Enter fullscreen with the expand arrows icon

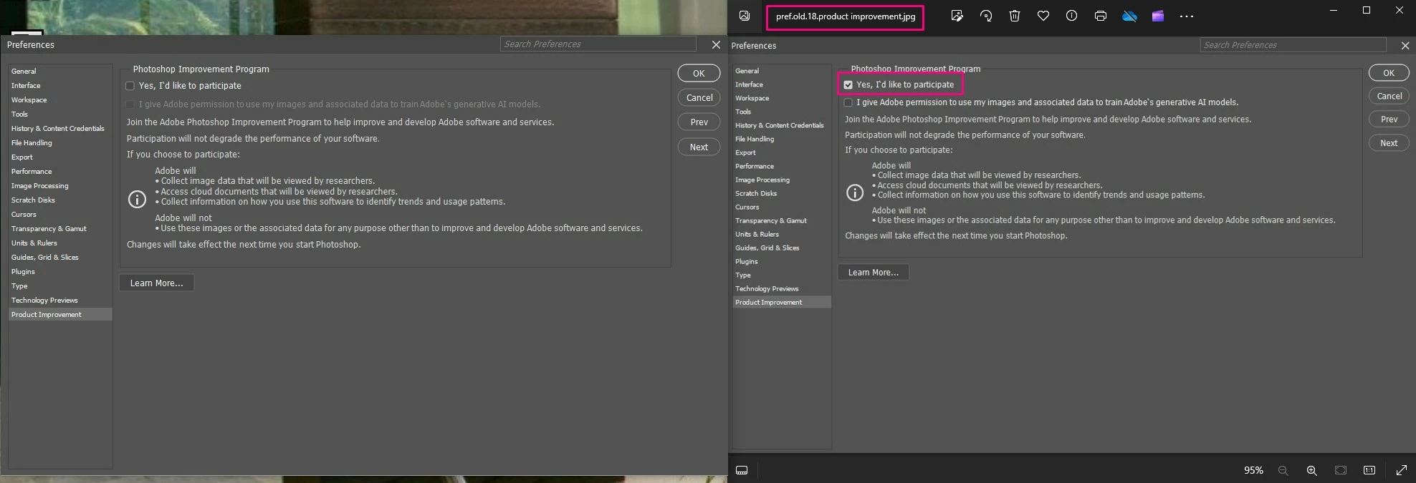point(1402,470)
